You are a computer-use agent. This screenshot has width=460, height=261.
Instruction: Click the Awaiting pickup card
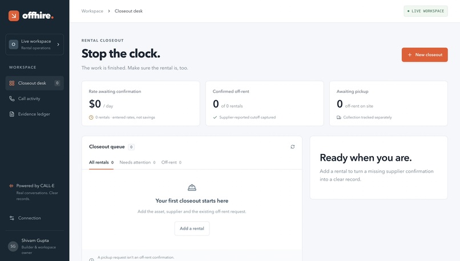389,103
